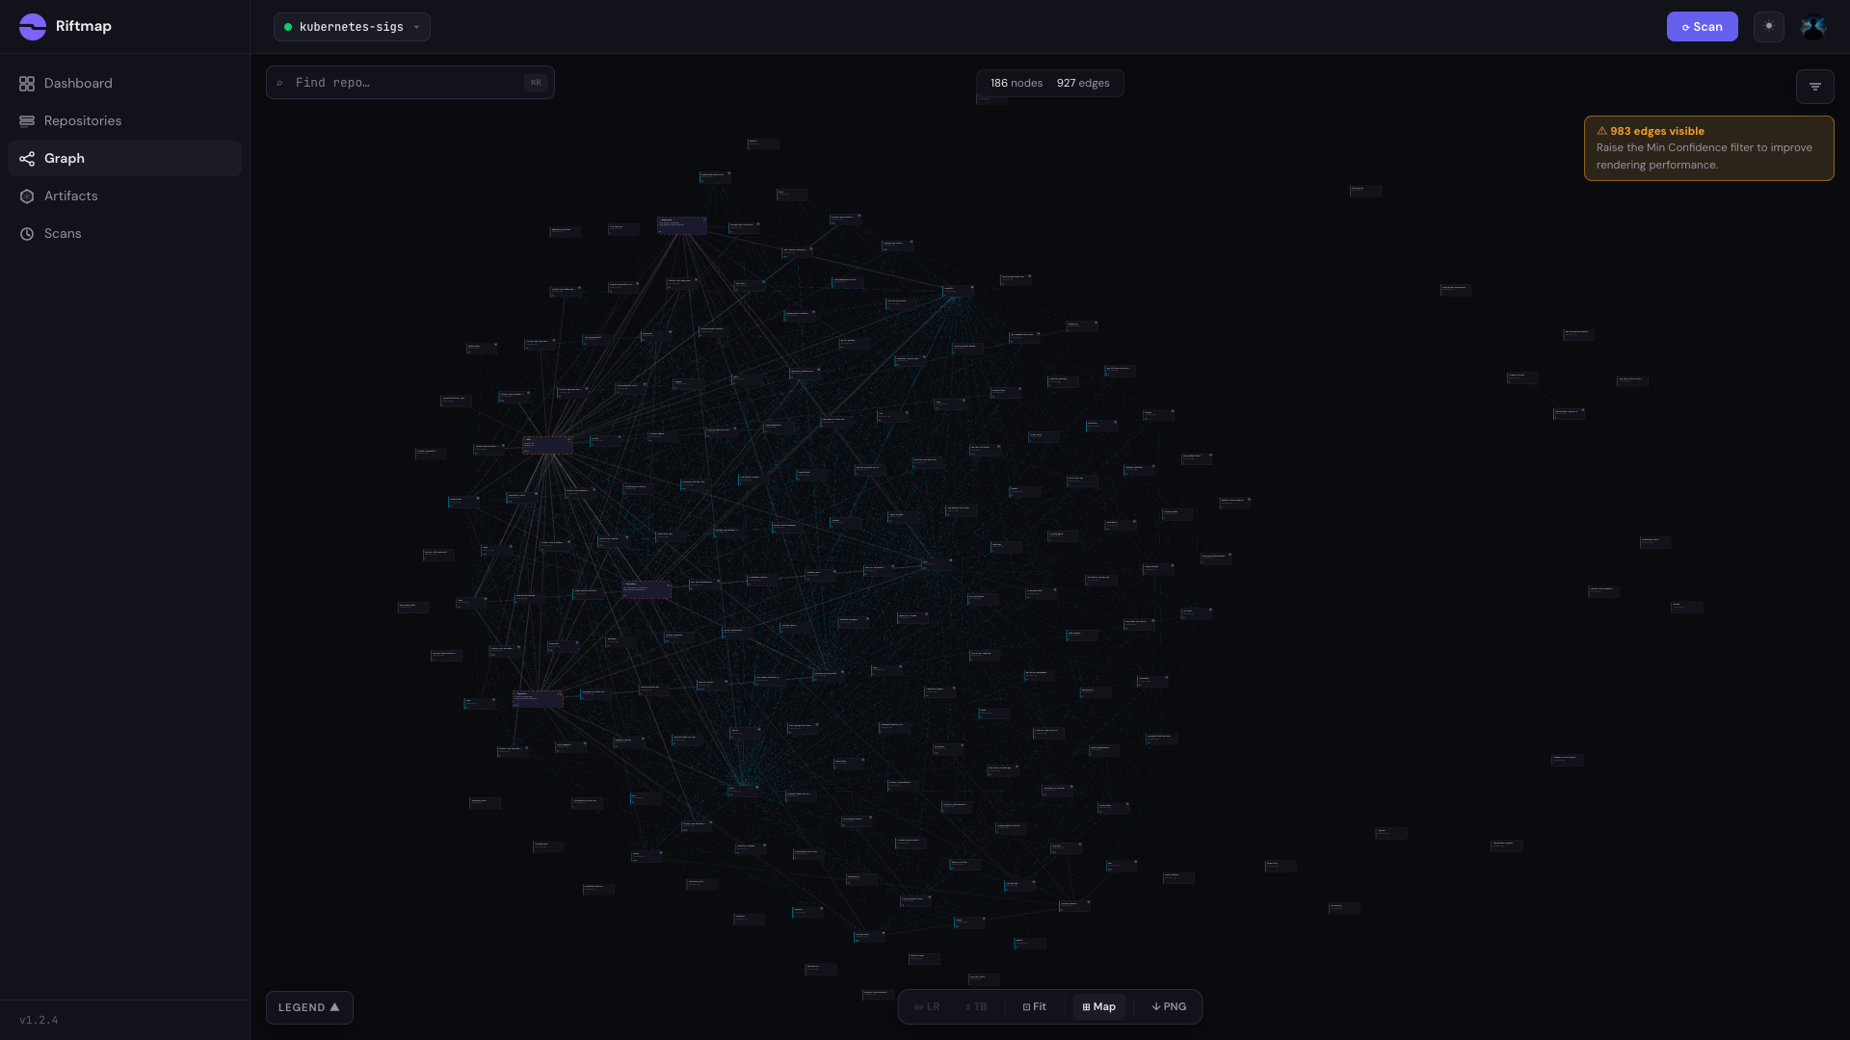Image resolution: width=1850 pixels, height=1040 pixels.
Task: Click the 983 edges visible warning
Action: pos(1708,148)
